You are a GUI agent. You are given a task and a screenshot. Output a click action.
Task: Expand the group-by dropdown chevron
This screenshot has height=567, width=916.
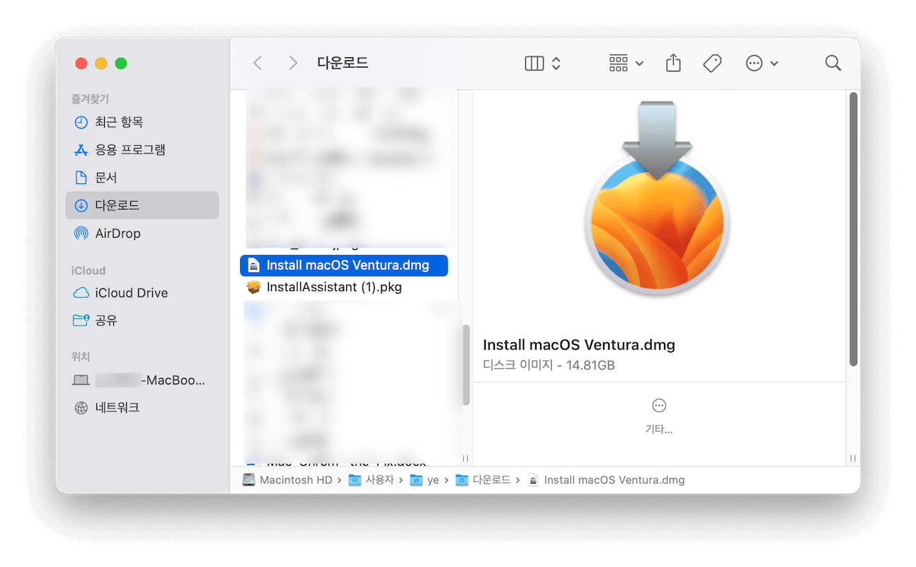(x=639, y=64)
